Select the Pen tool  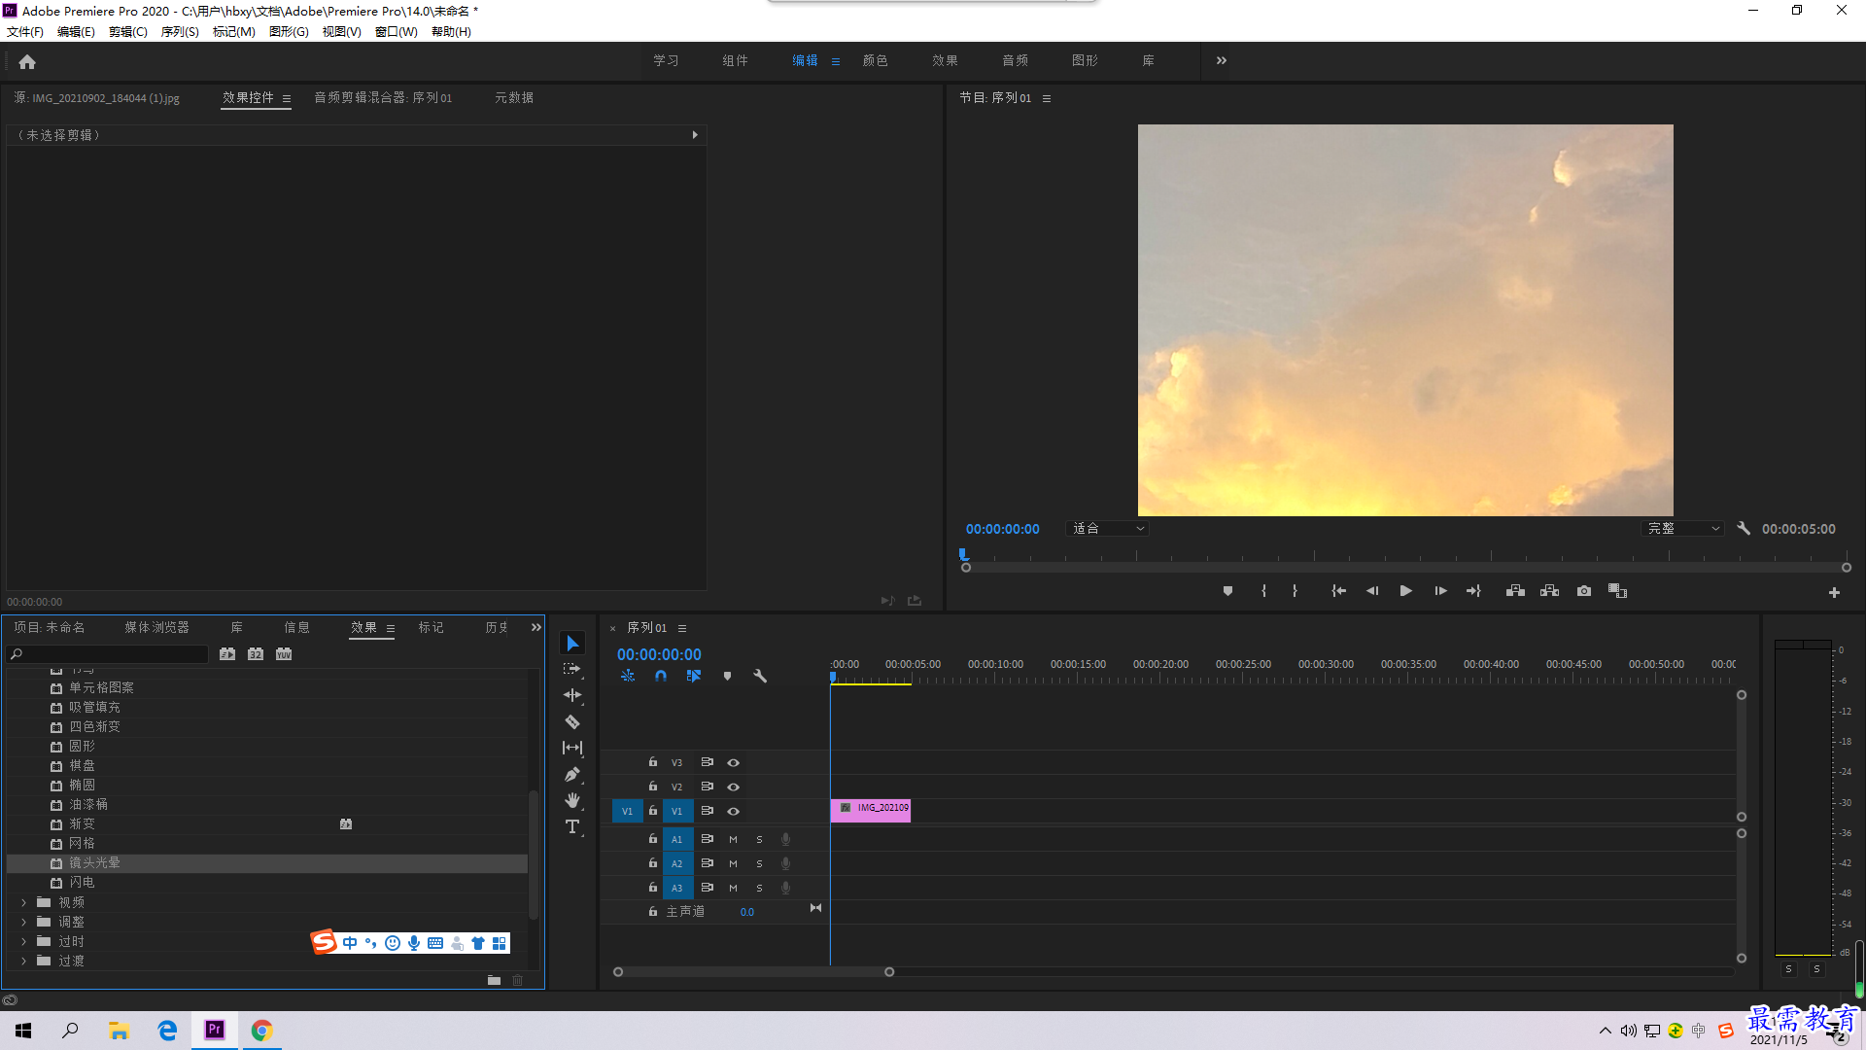(x=572, y=774)
